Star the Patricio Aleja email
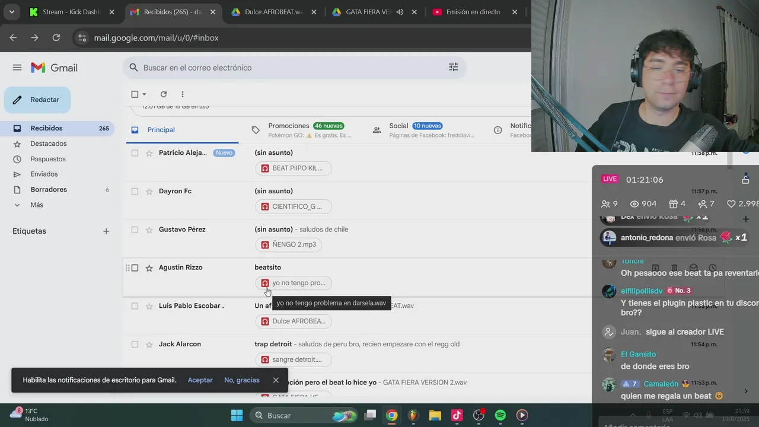Image resolution: width=759 pixels, height=427 pixels. tap(149, 153)
